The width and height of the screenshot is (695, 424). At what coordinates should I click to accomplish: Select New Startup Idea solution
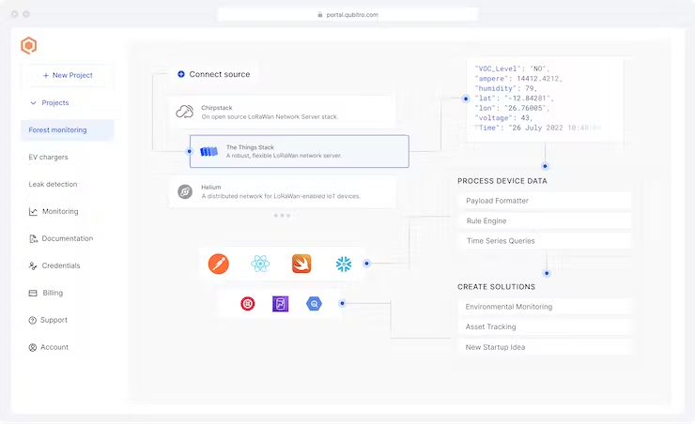point(545,347)
